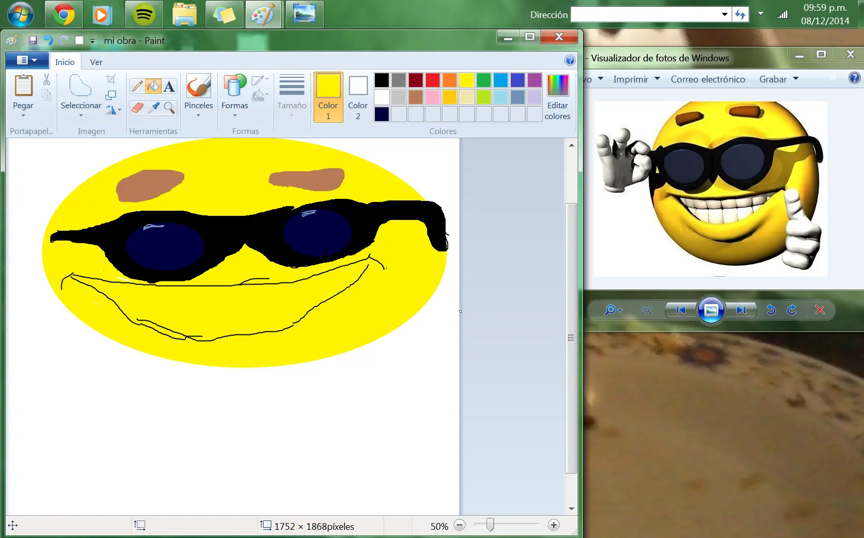Click the zoom out minus button
Viewport: 864px width, 538px height.
coord(460,525)
